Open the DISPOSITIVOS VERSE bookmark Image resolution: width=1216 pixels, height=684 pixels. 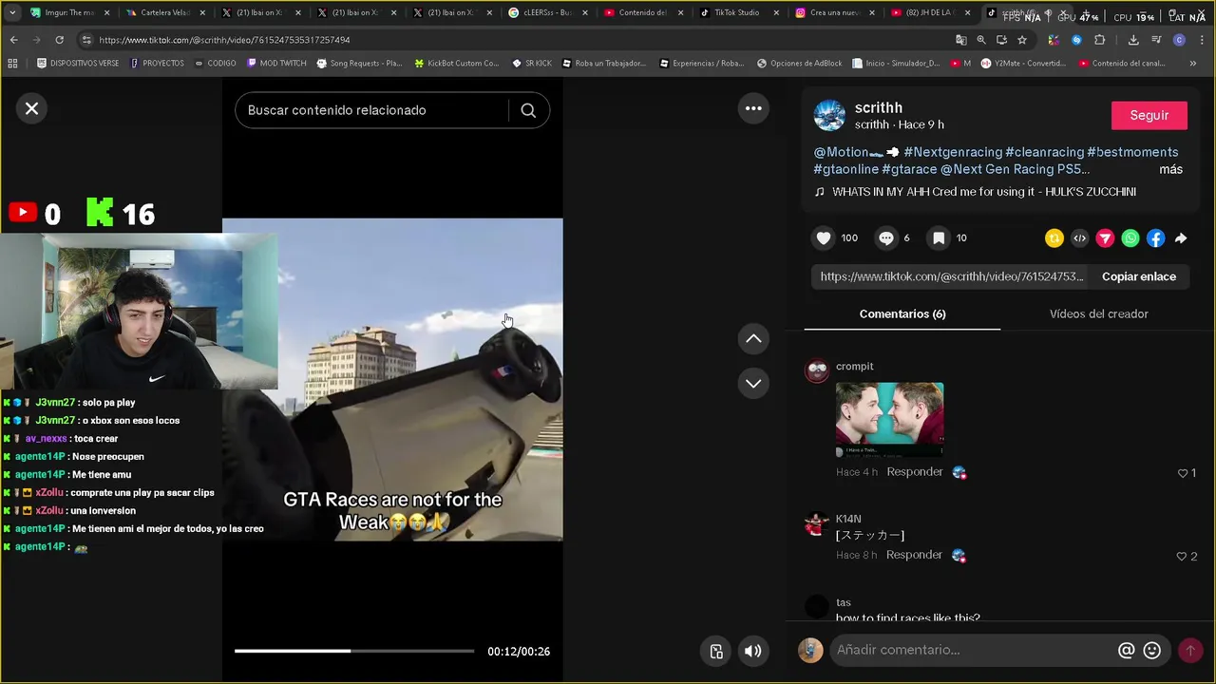pos(78,64)
